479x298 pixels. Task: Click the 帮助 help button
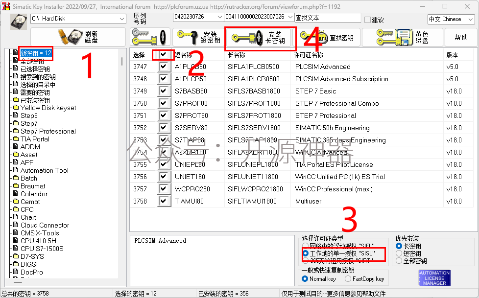[461, 37]
